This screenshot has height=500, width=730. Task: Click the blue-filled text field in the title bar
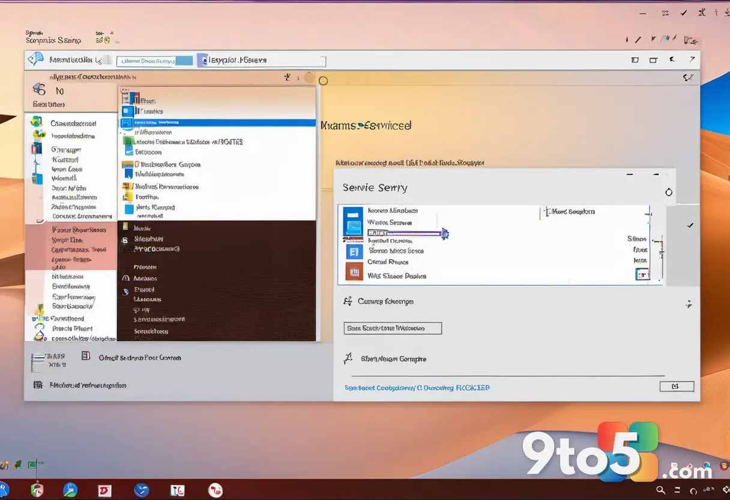pyautogui.click(x=154, y=61)
